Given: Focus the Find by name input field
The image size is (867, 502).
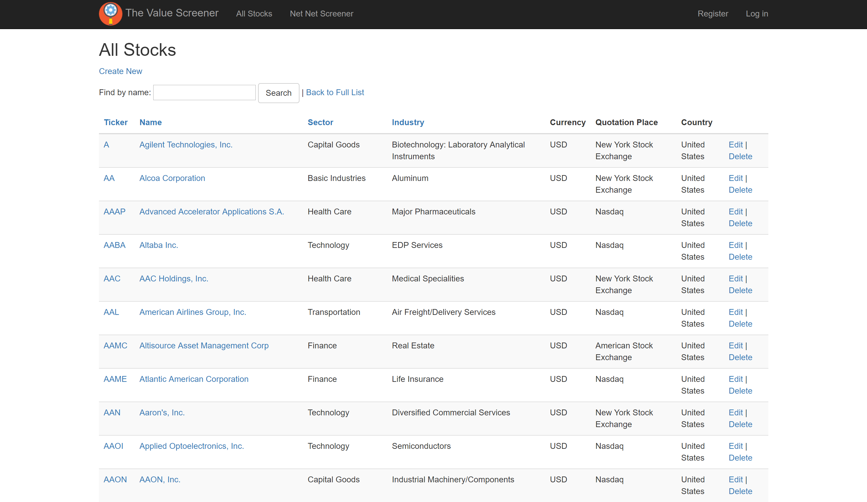Looking at the screenshot, I should [204, 93].
